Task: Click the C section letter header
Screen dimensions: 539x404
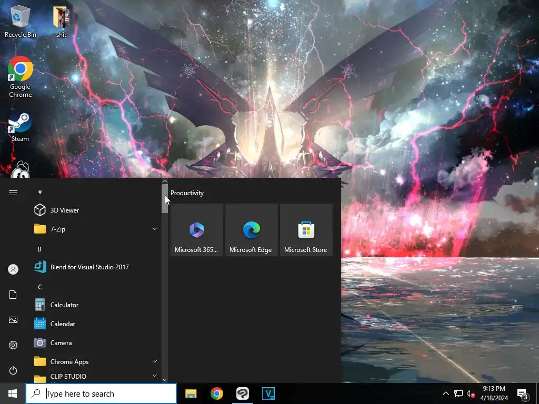Action: point(40,287)
